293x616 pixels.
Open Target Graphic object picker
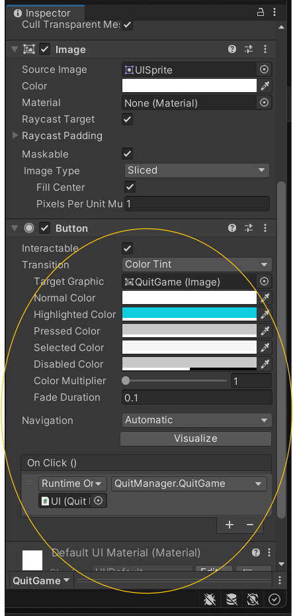(265, 282)
